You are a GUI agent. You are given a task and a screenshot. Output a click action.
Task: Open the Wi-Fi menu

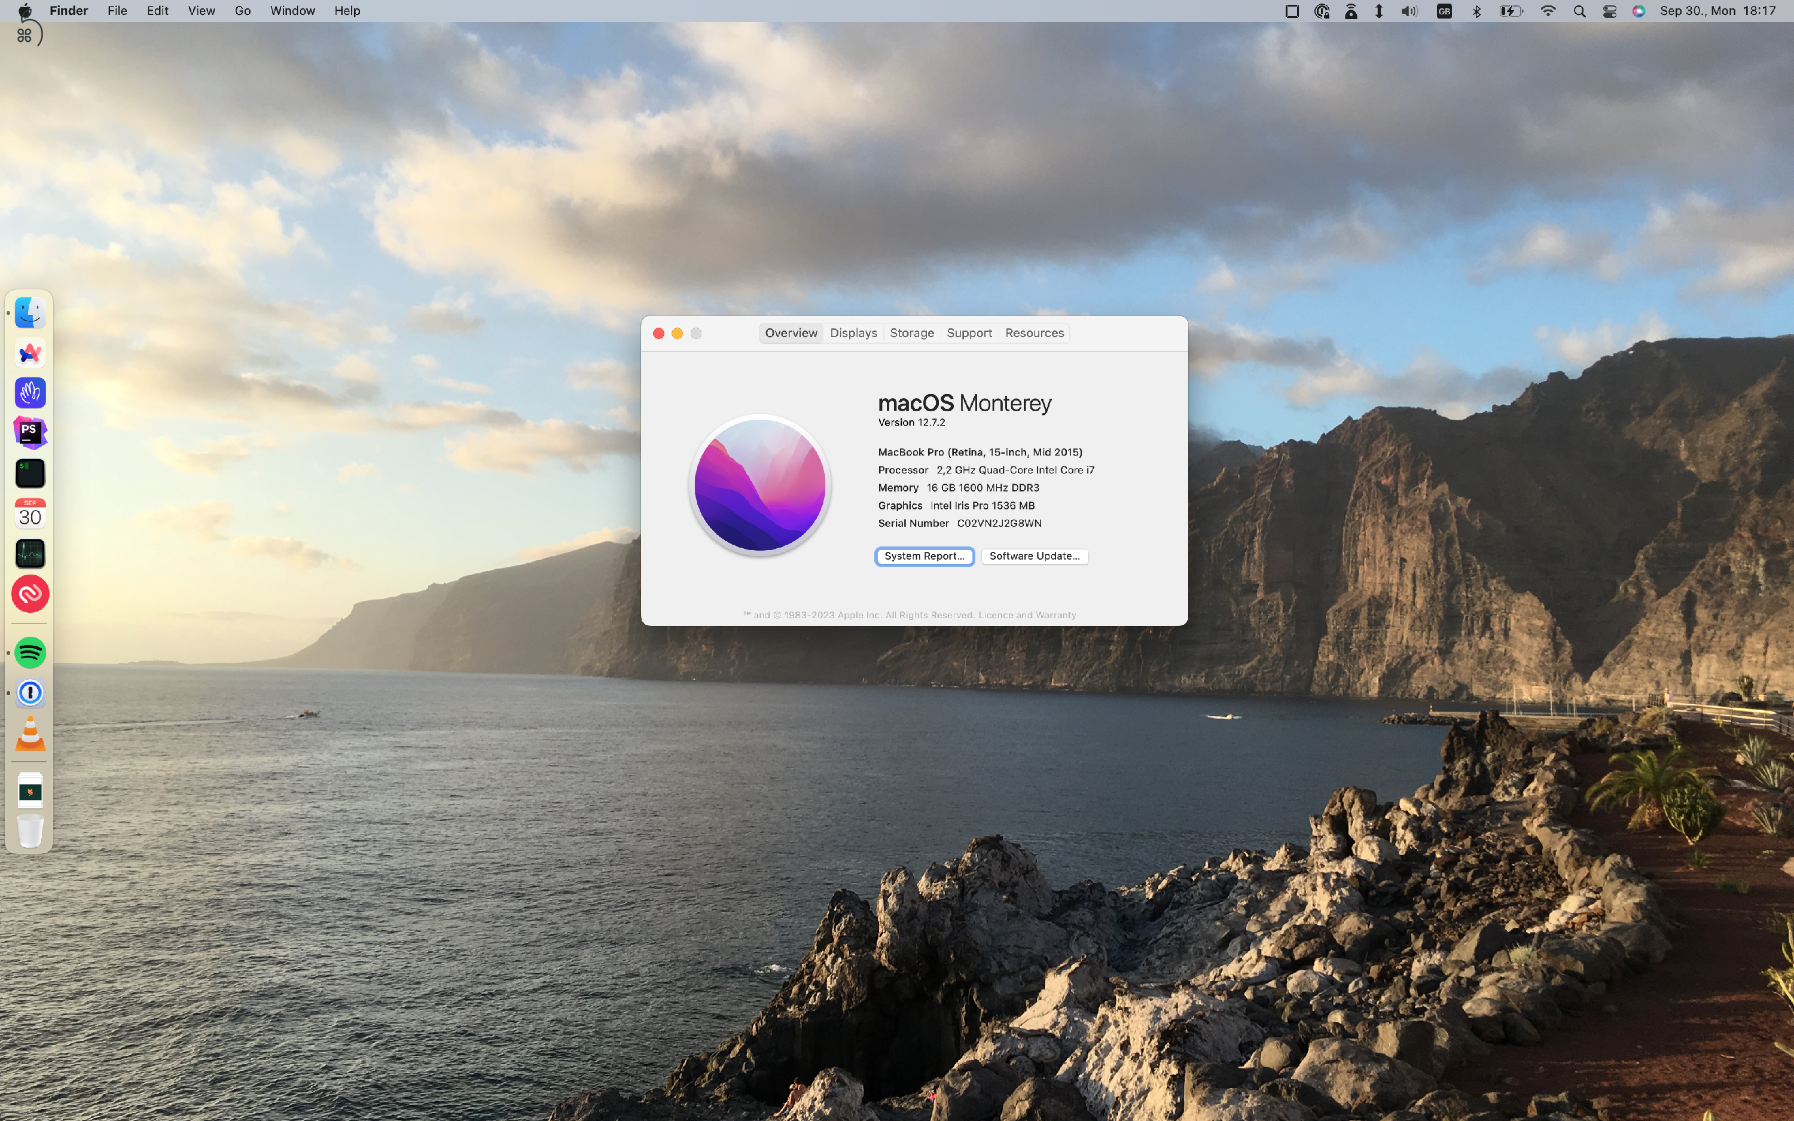coord(1548,11)
